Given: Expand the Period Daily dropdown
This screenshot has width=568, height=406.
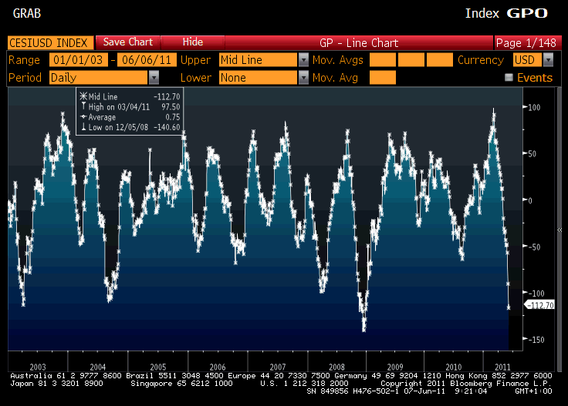Looking at the screenshot, I should pos(154,78).
